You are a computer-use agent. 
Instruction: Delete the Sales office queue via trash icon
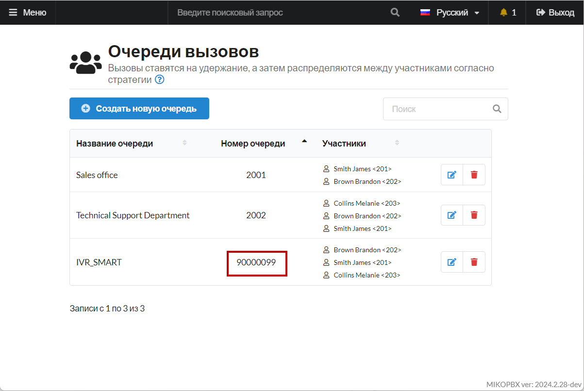(x=474, y=175)
